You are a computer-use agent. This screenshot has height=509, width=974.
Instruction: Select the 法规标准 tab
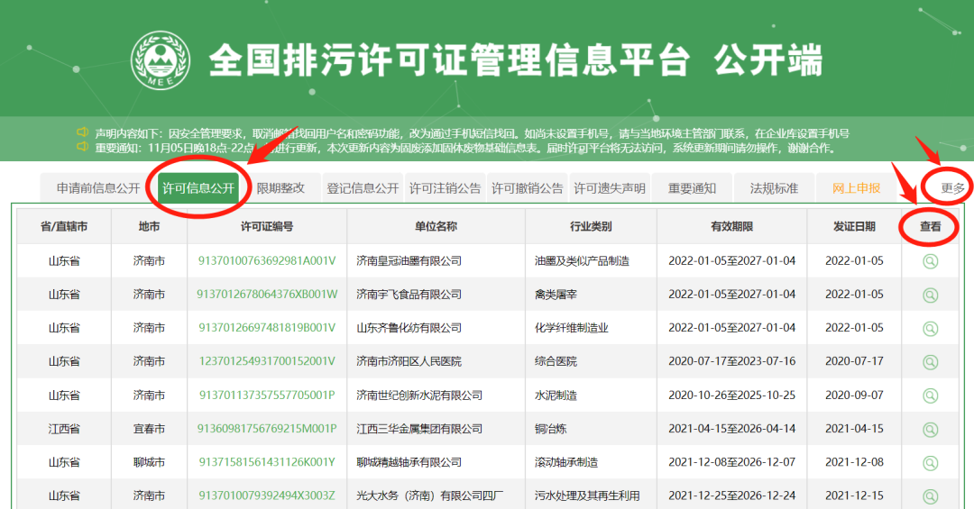coord(774,188)
